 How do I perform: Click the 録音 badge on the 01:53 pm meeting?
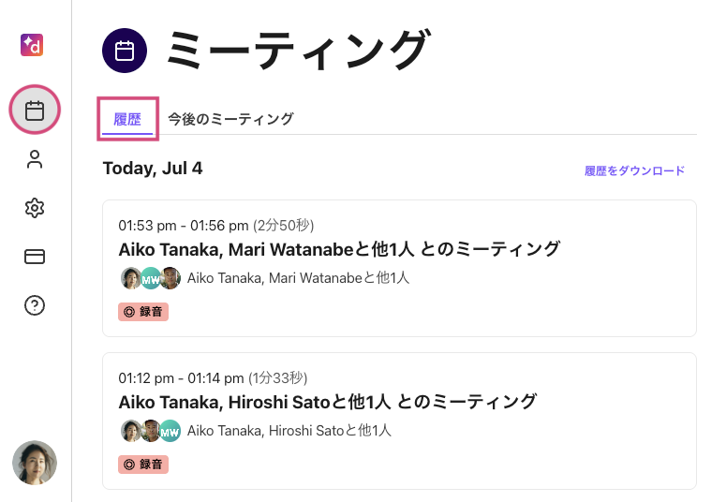(x=143, y=312)
